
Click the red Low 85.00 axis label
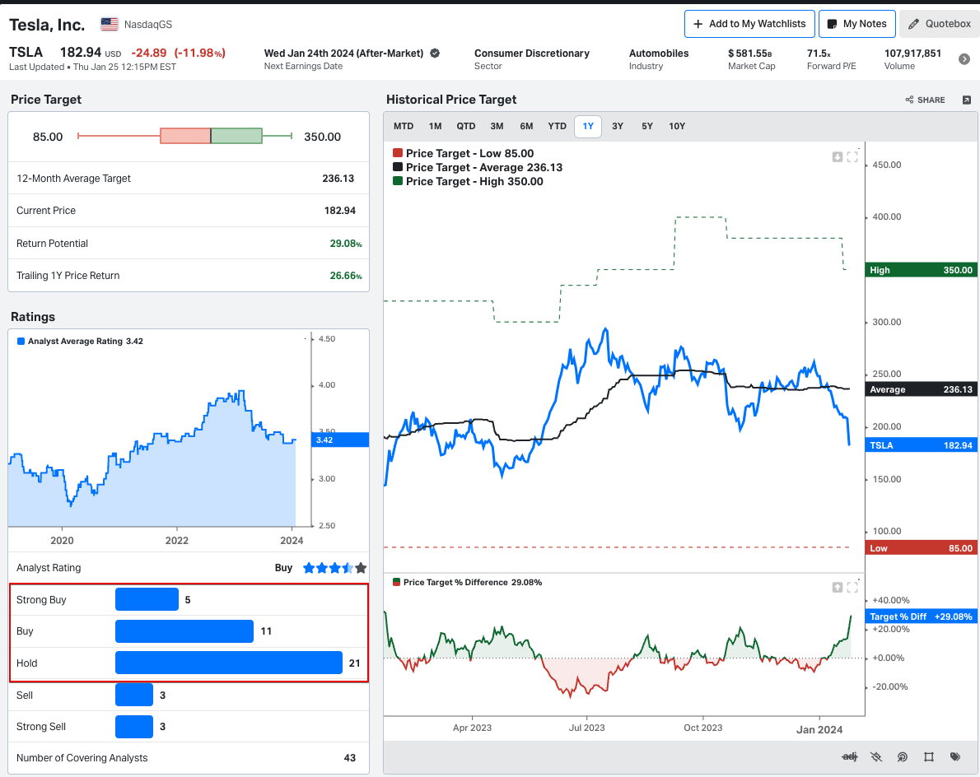coord(922,548)
